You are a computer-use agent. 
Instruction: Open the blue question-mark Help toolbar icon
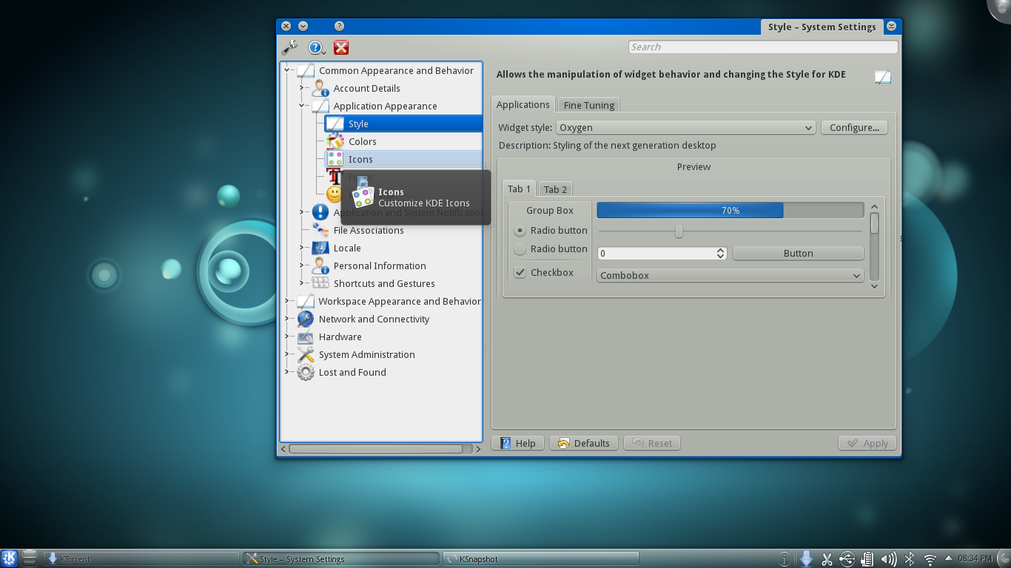[x=317, y=47]
